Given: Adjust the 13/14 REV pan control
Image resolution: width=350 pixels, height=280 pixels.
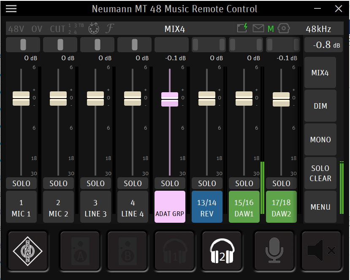Looking at the screenshot, I should click(x=209, y=45).
